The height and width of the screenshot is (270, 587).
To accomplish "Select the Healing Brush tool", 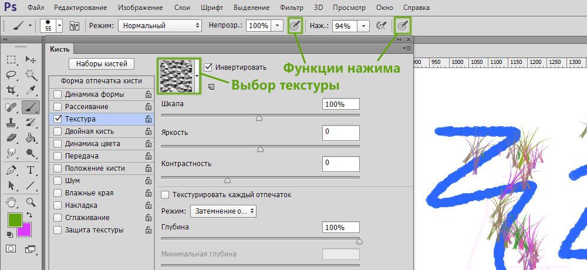I will point(12,107).
